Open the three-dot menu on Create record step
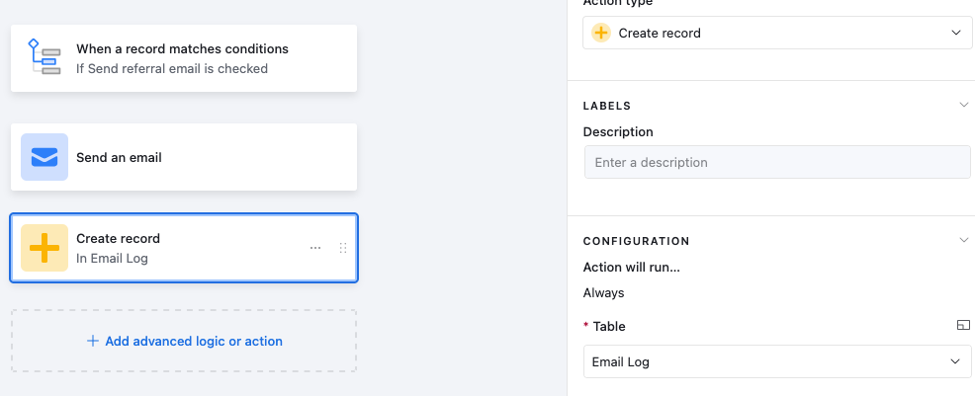The height and width of the screenshot is (396, 975). pyautogui.click(x=315, y=248)
